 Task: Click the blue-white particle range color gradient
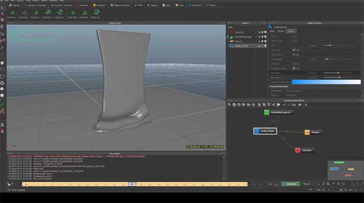(x=326, y=82)
